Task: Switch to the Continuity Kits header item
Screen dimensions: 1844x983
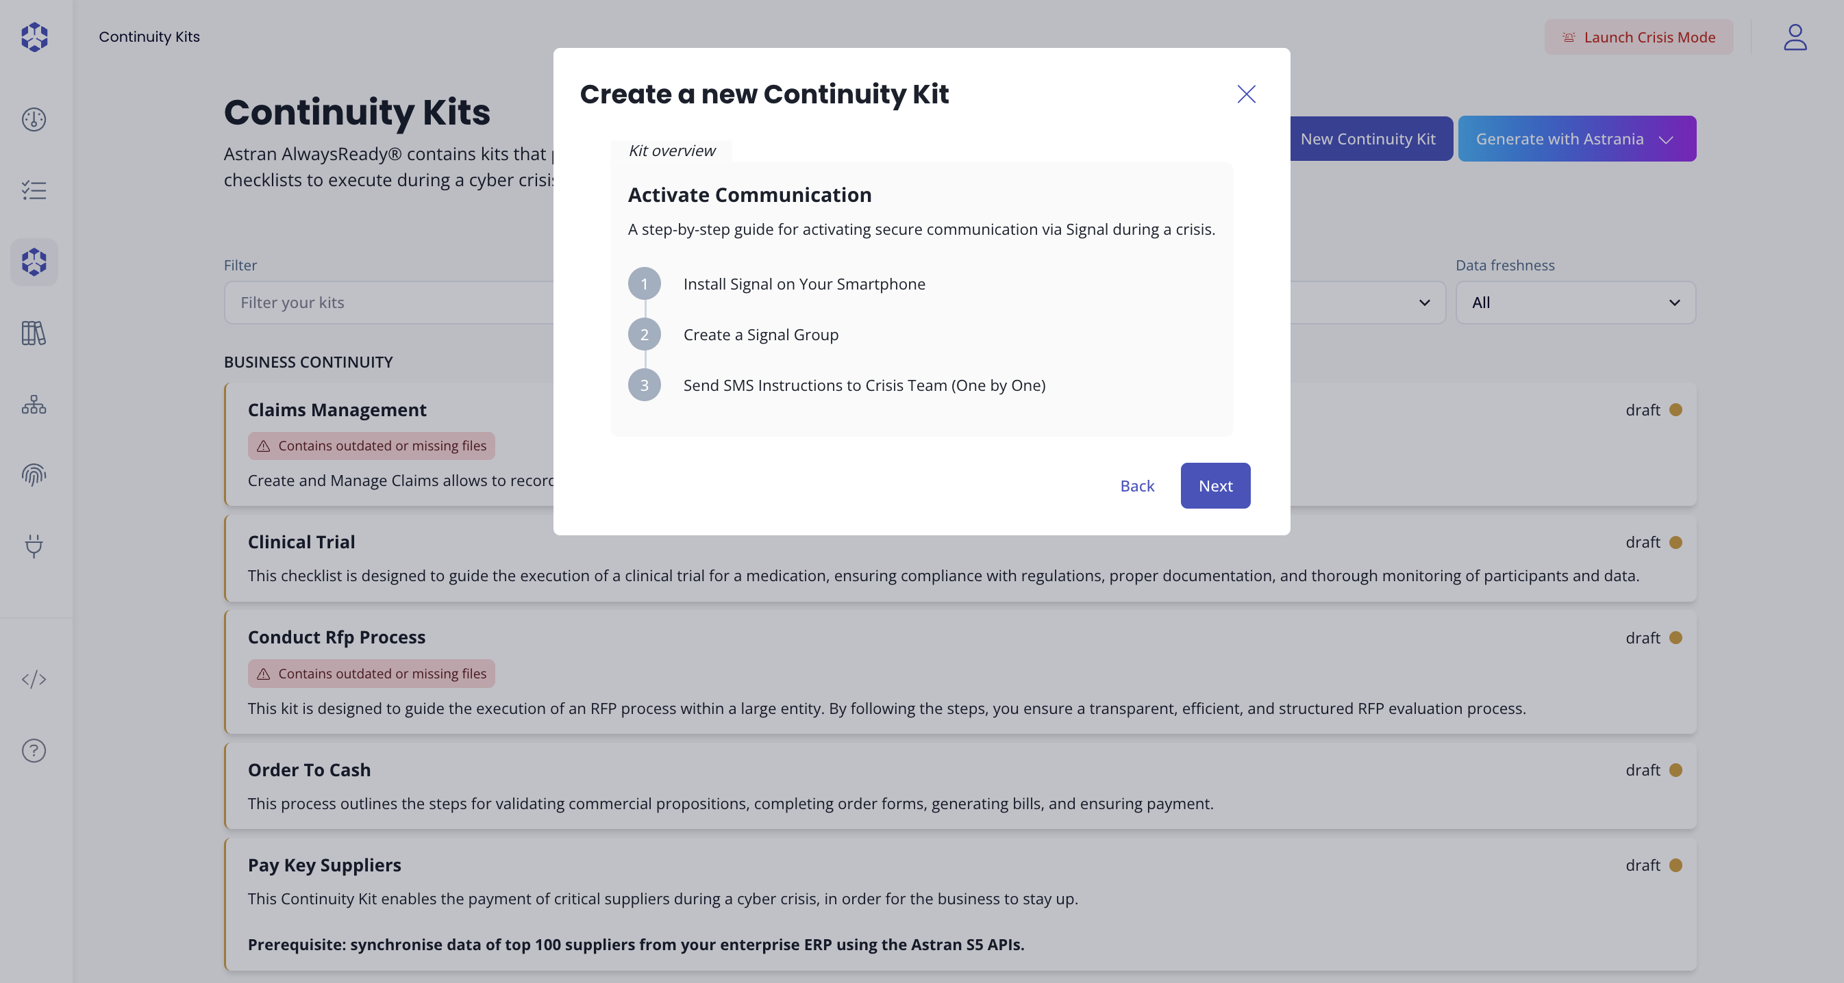Action: click(149, 36)
